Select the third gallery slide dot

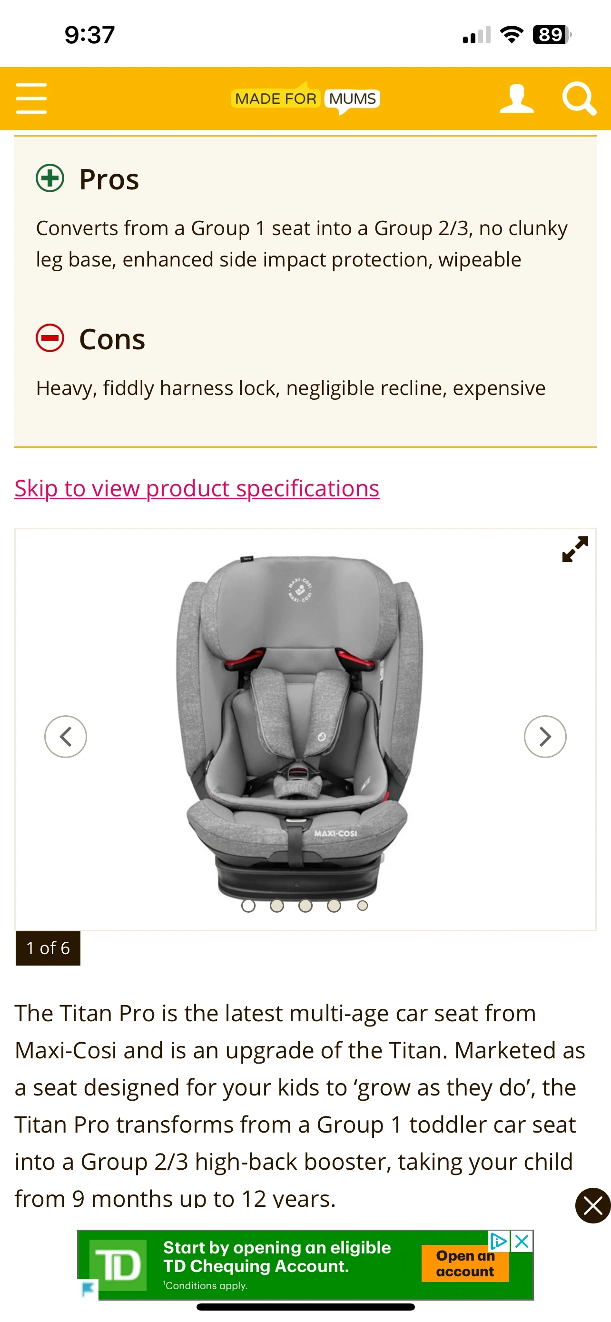pyautogui.click(x=305, y=906)
